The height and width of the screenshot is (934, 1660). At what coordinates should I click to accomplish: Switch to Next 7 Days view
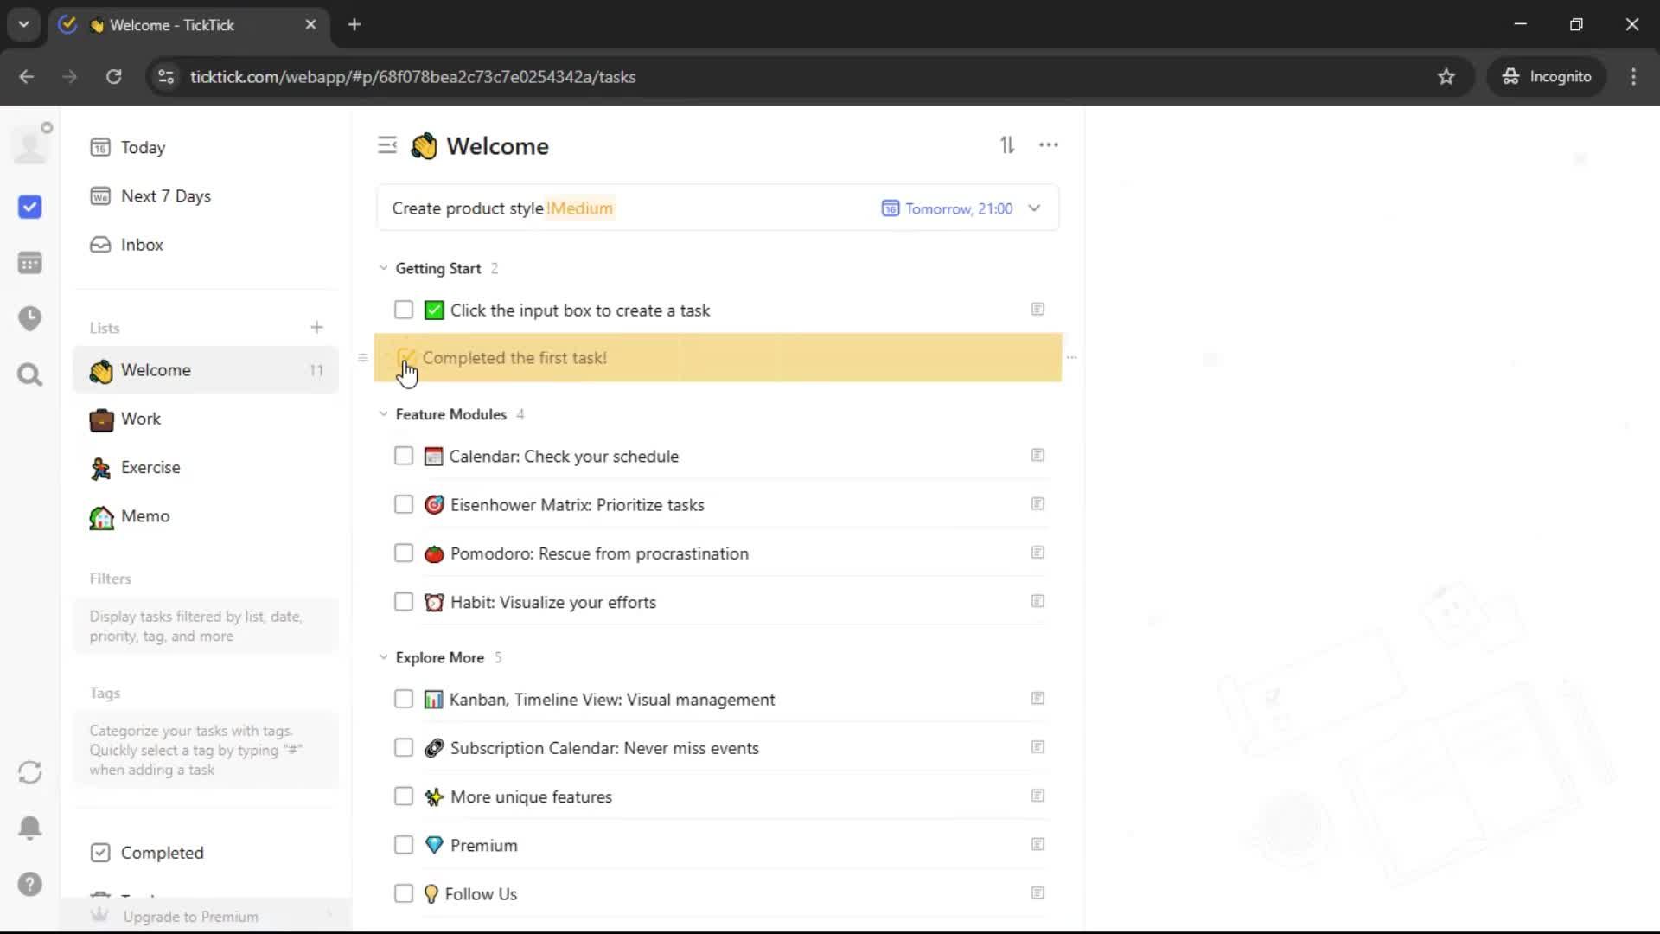pos(165,196)
